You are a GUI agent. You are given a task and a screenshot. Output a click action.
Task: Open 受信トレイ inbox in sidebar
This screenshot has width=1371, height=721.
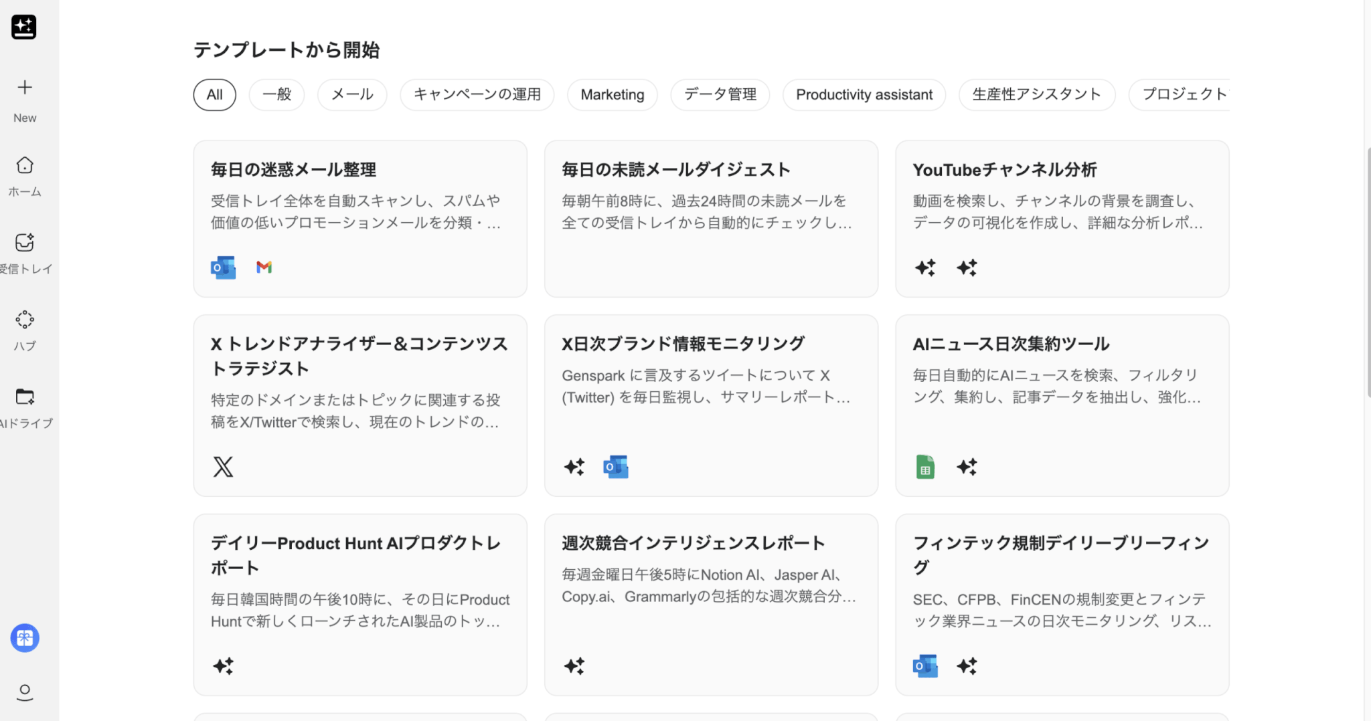[25, 243]
